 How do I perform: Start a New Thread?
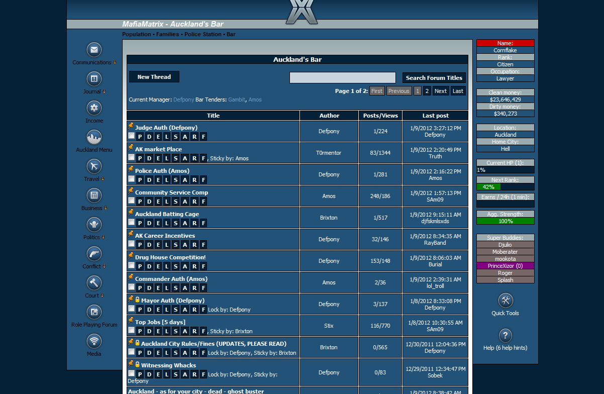coord(154,77)
